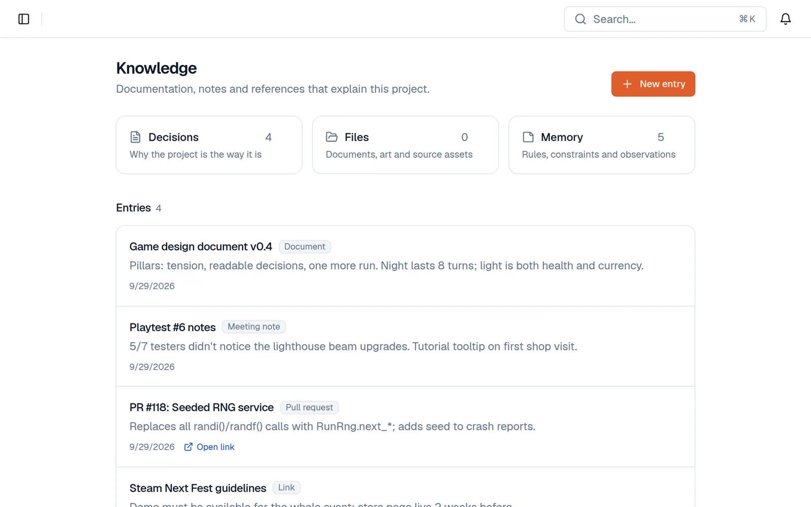
Task: Toggle the sidebar panel icon
Action: pyautogui.click(x=24, y=19)
